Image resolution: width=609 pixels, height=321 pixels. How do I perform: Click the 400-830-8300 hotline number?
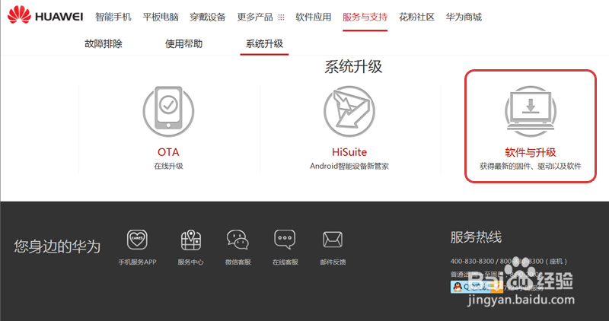tap(472, 261)
